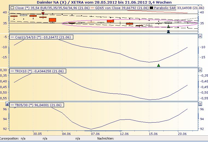Open the TBI5/30 panel menu icon
The width and height of the screenshot is (208, 142).
(200, 104)
